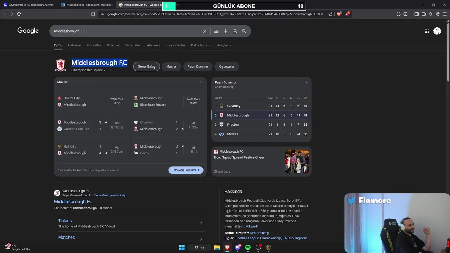Expand the Matches sitelink chevron
The image size is (450, 253).
tap(201, 239)
